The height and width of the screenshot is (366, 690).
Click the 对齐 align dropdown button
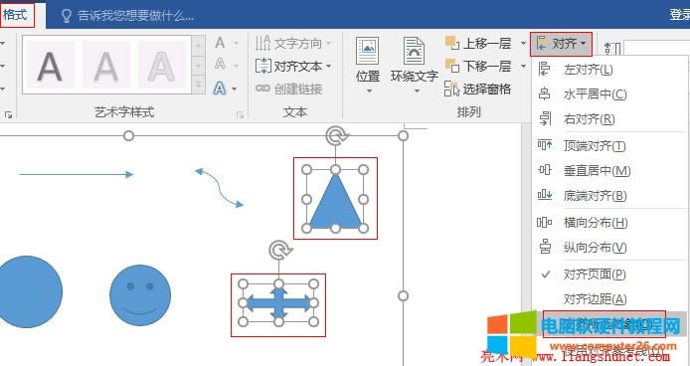coord(561,44)
